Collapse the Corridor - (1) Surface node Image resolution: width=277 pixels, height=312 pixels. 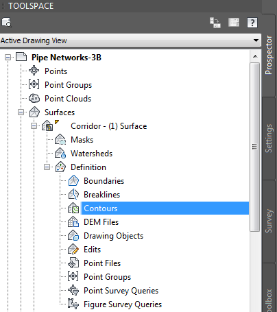(34, 126)
